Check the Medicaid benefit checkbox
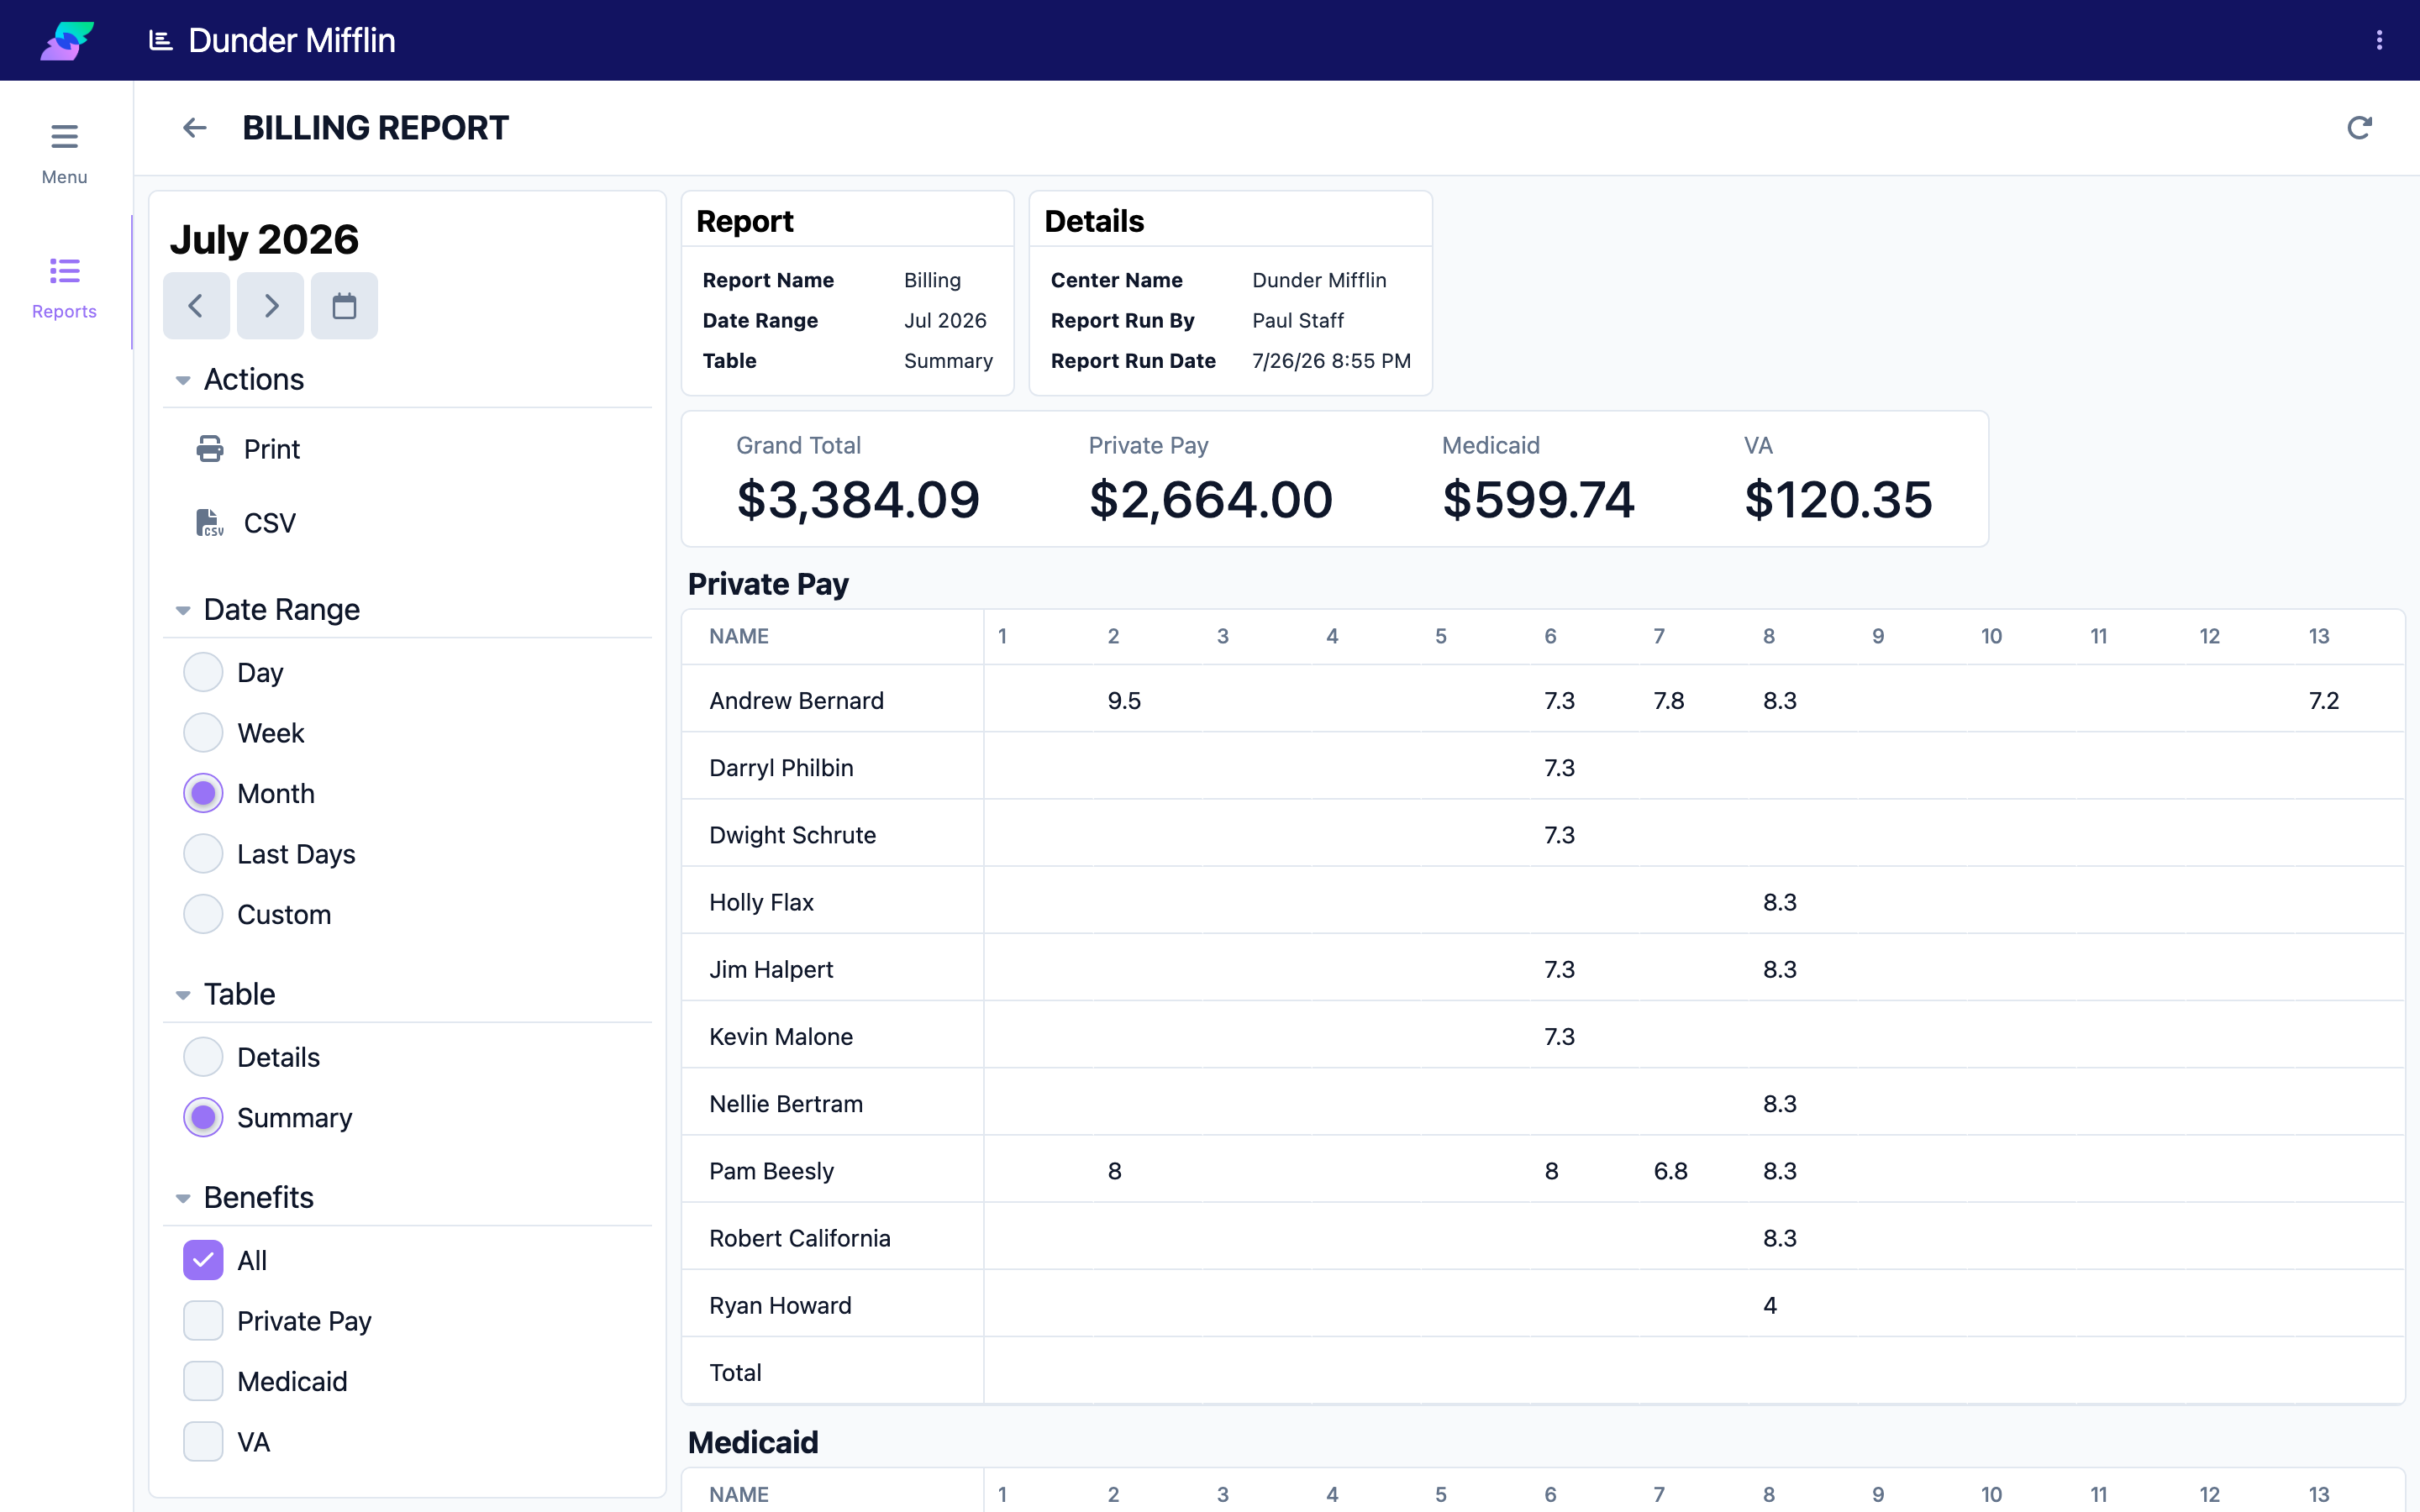 (203, 1381)
